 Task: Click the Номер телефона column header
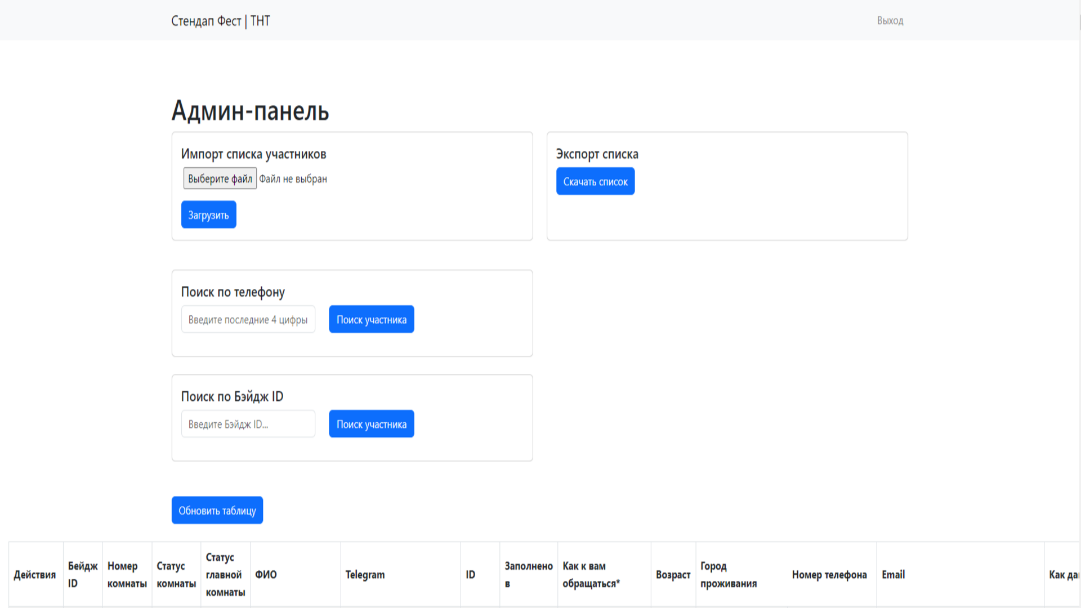[829, 575]
